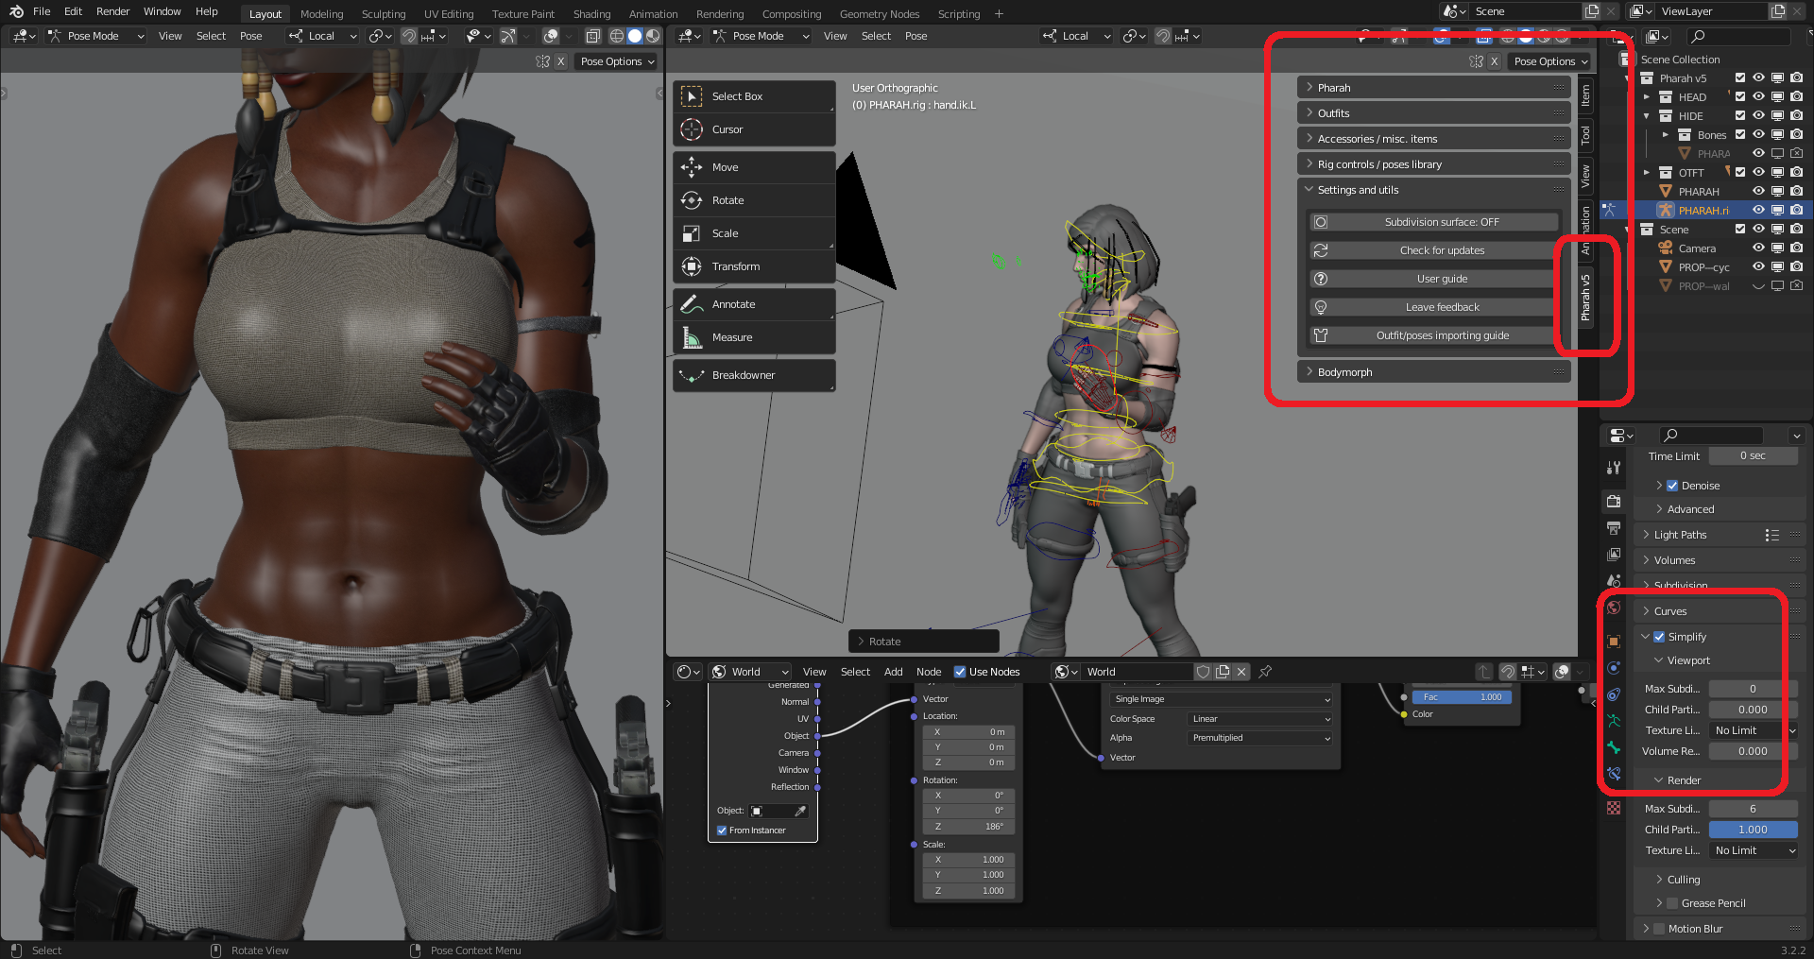Hide the Camera object in viewport
This screenshot has height=959, width=1814.
(1758, 248)
